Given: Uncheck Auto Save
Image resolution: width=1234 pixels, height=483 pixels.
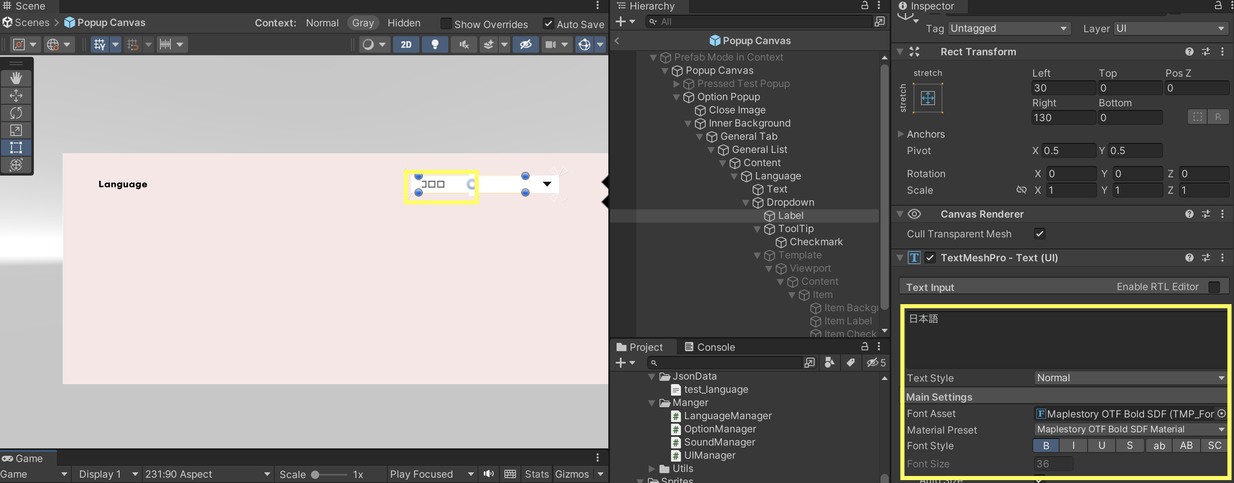Looking at the screenshot, I should point(548,23).
